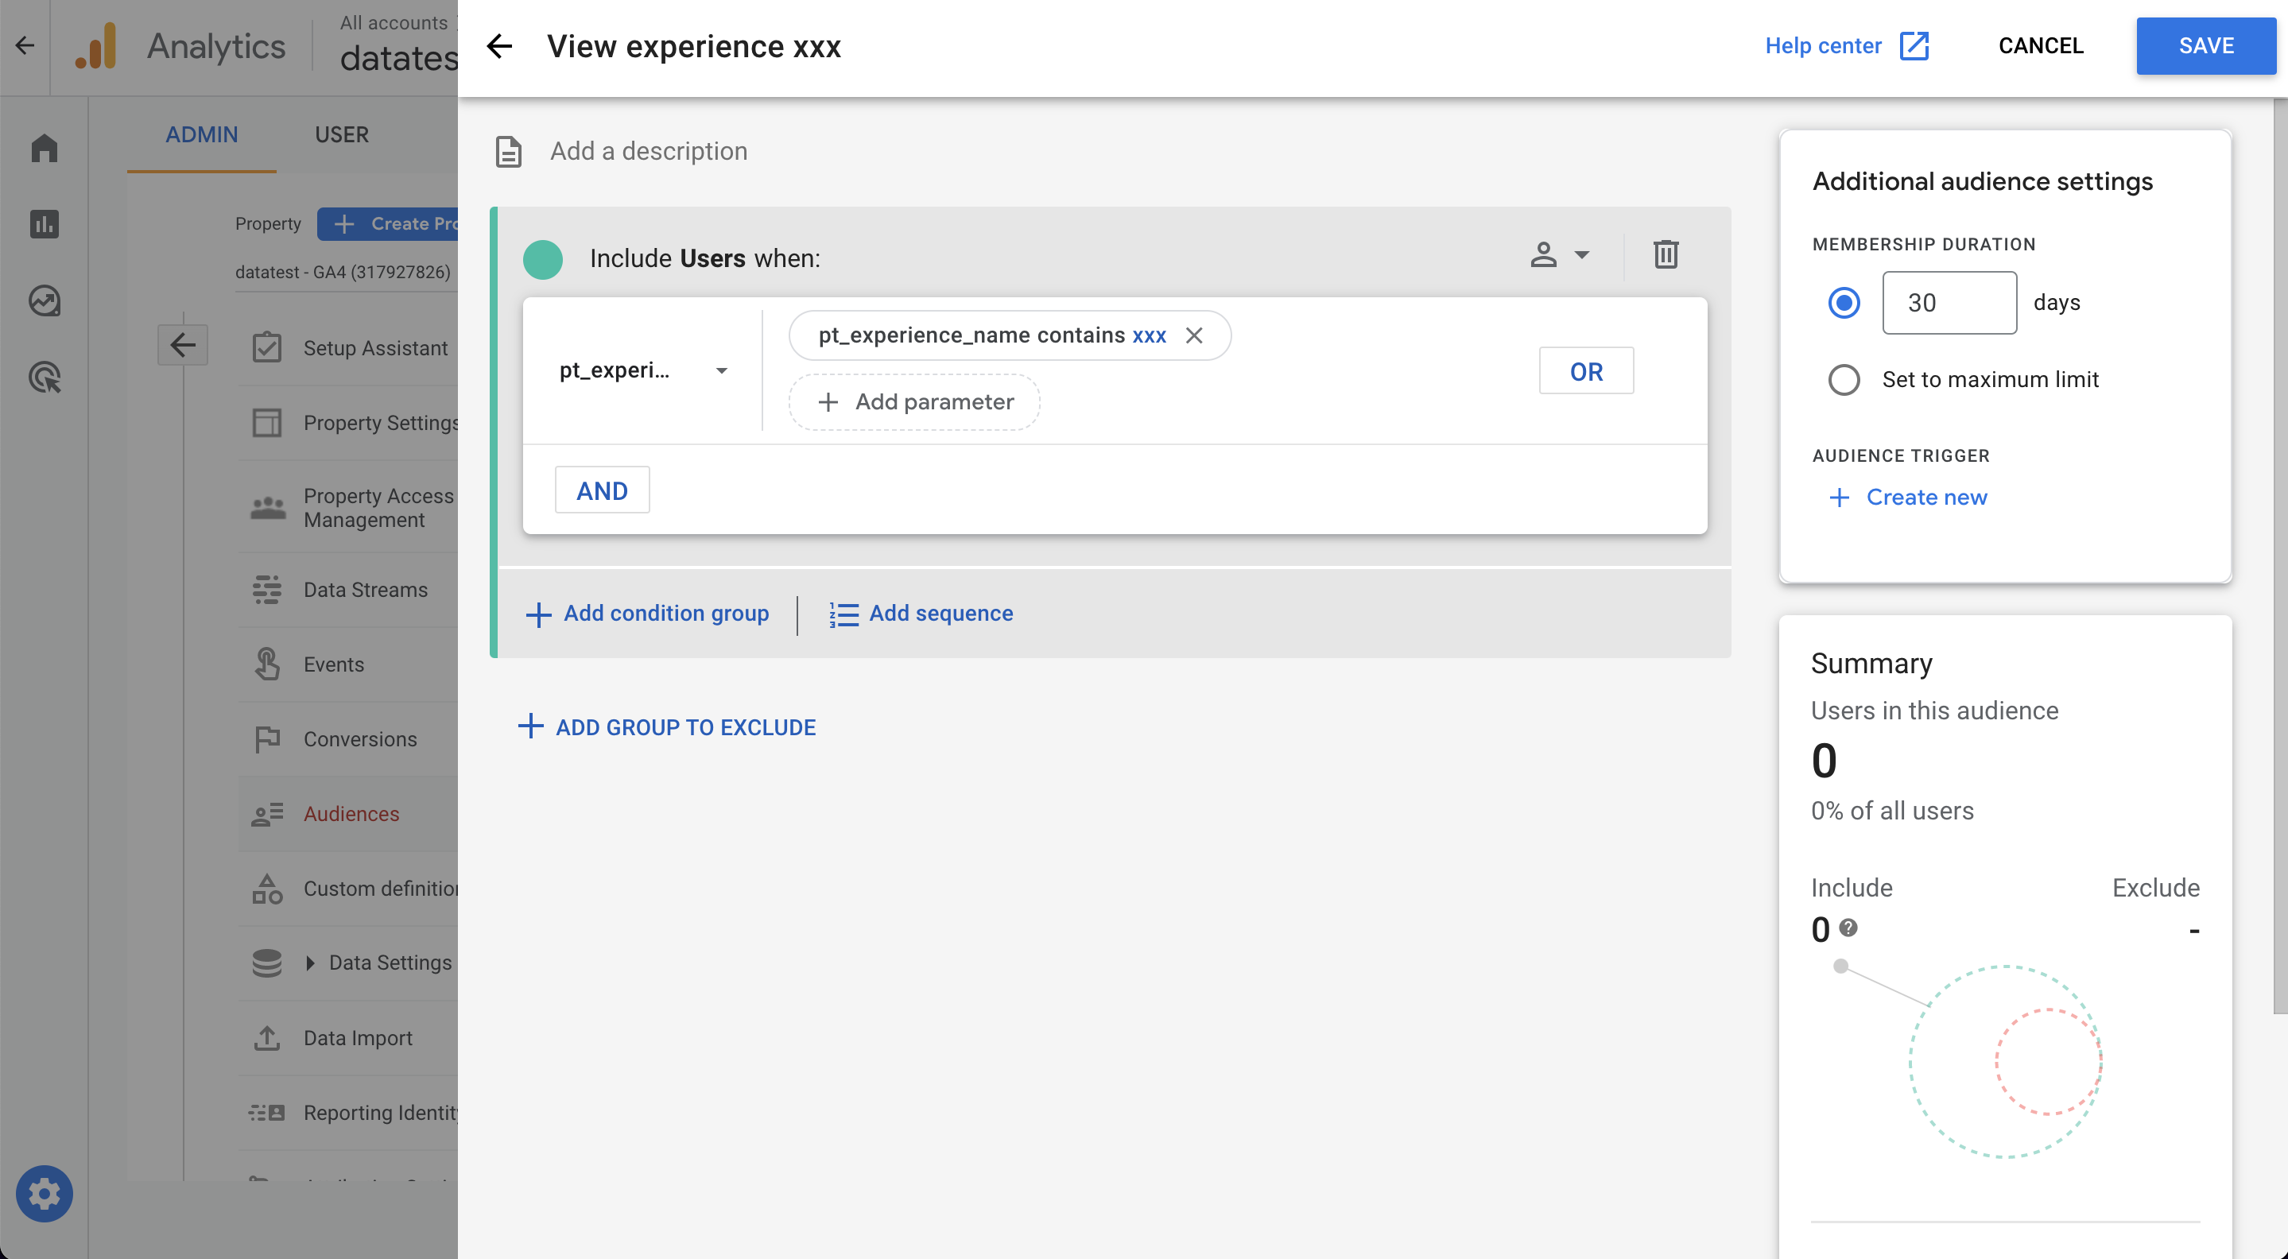Click the top-left browser back arrow
Viewport: 2288px width, 1259px height.
coord(25,46)
